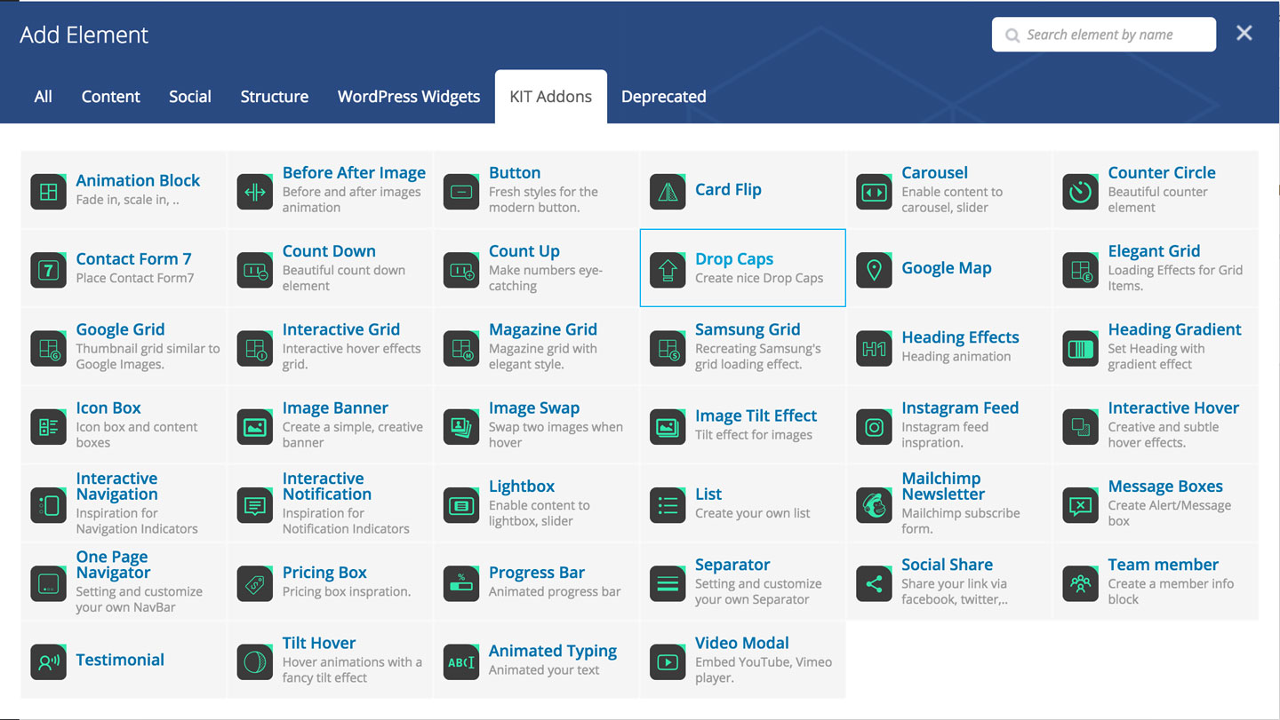Click the Mailchimp Newsletter monkey icon
This screenshot has width=1280, height=720.
pos(874,506)
